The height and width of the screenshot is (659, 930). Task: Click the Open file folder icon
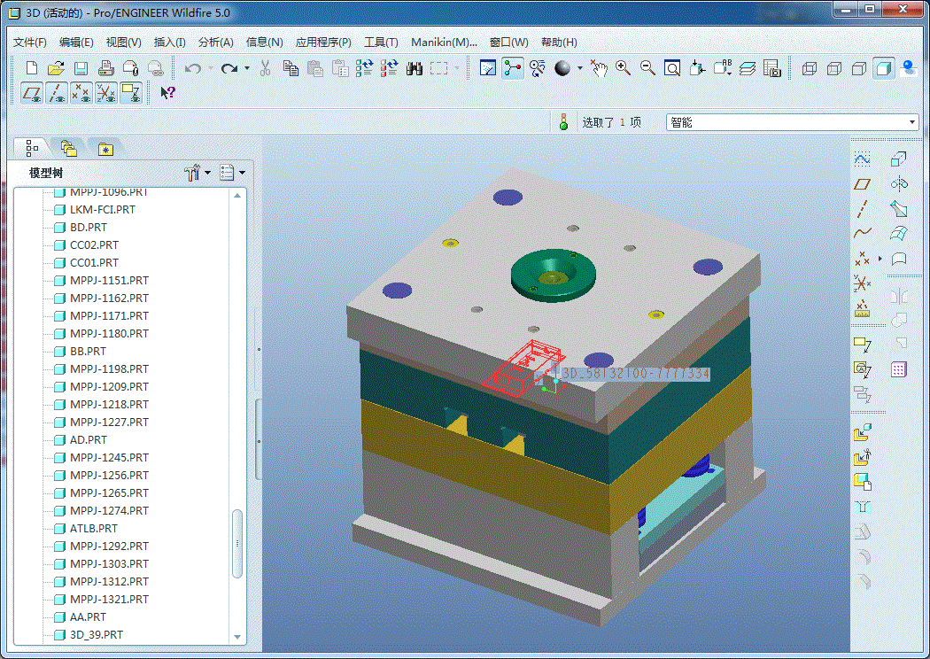(x=56, y=68)
